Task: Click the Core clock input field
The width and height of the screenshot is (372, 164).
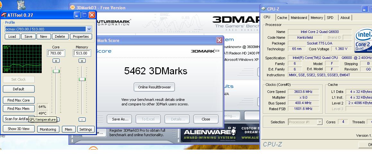Action: [56, 53]
